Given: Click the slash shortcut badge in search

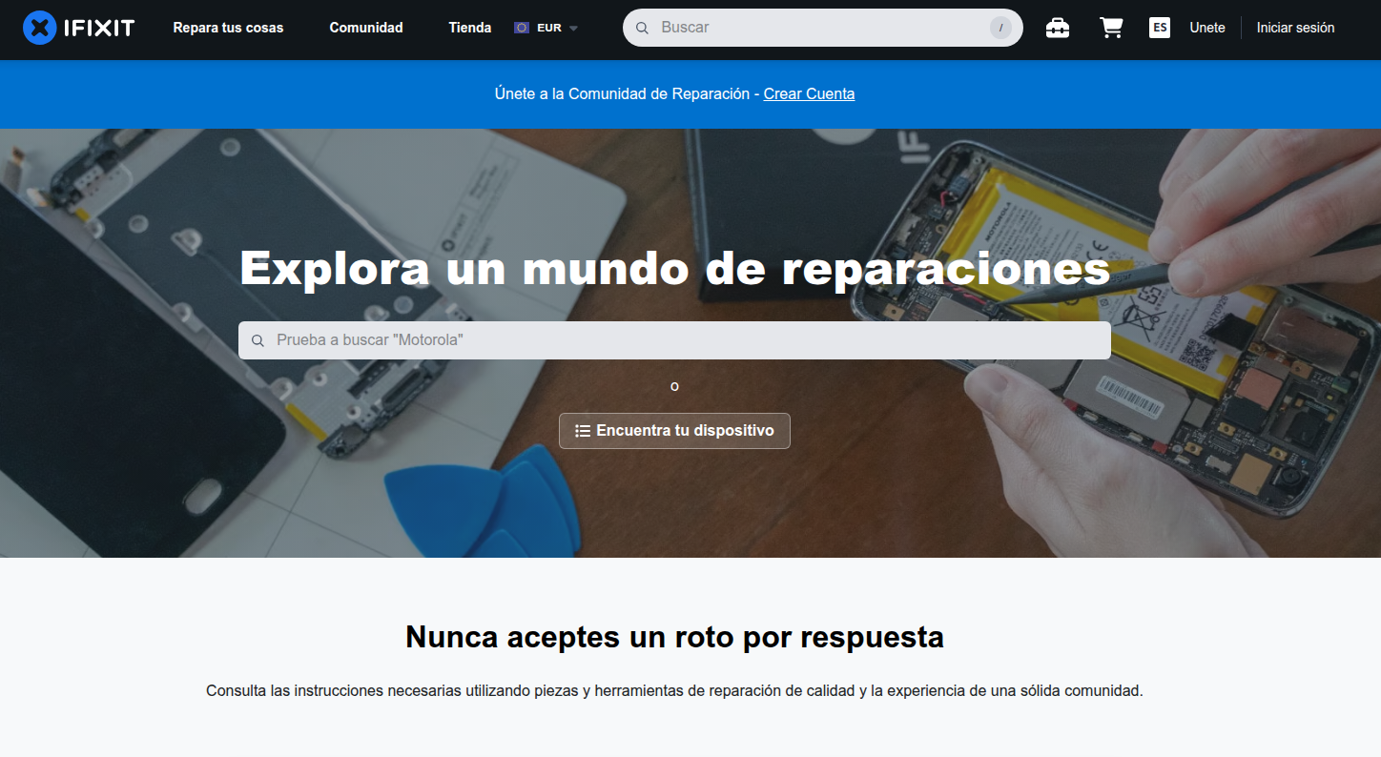Looking at the screenshot, I should [x=1000, y=28].
